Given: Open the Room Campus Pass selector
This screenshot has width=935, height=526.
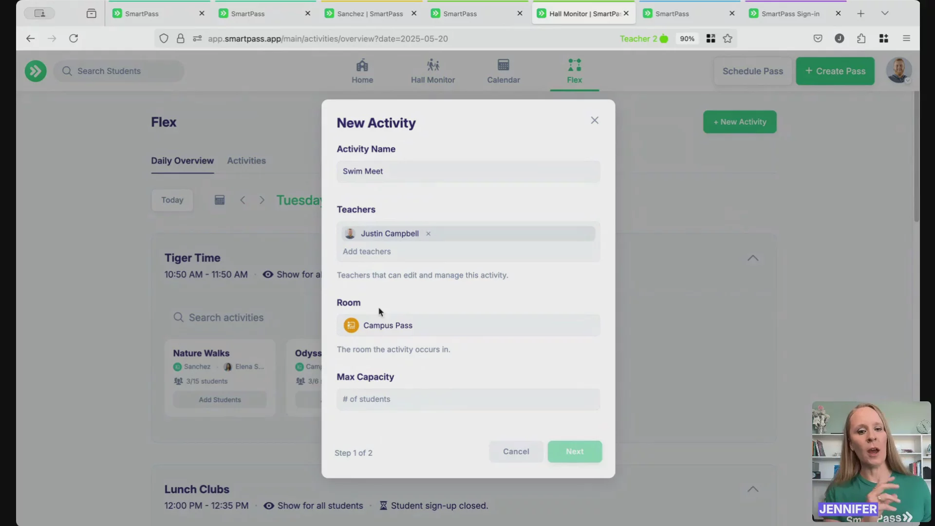Looking at the screenshot, I should point(468,325).
